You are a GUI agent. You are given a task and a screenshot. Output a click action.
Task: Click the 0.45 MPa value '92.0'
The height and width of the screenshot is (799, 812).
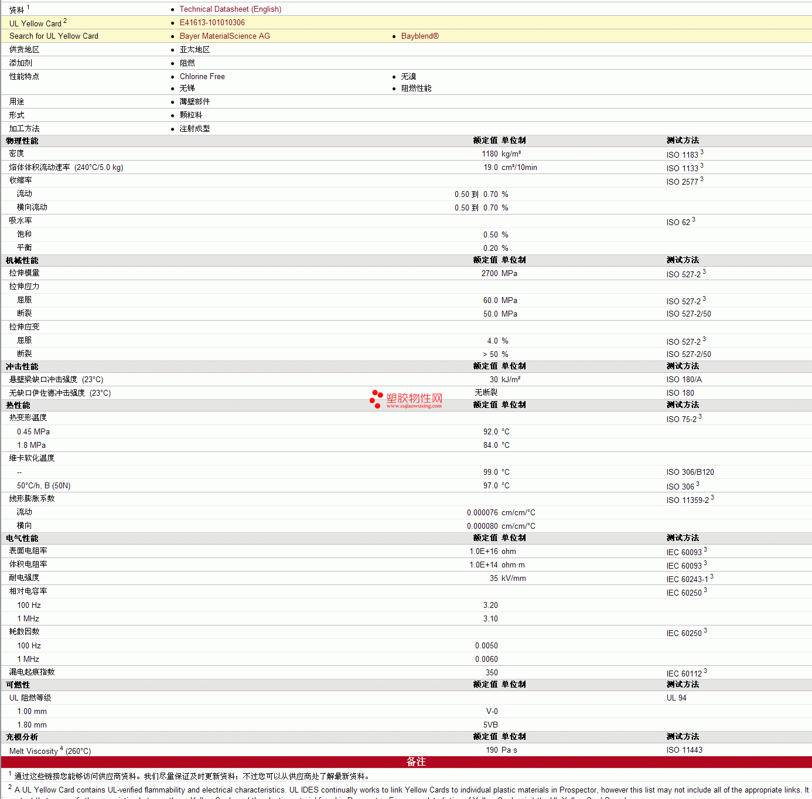491,432
